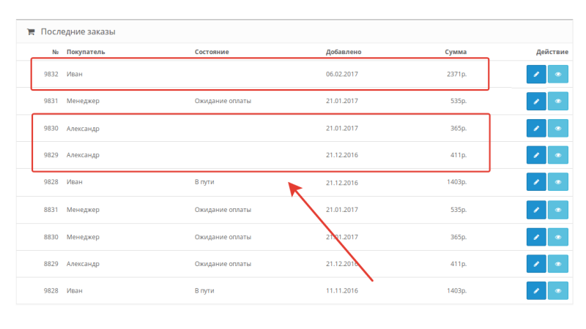Click the date 06.02.2017
The height and width of the screenshot is (329, 586).
341,74
